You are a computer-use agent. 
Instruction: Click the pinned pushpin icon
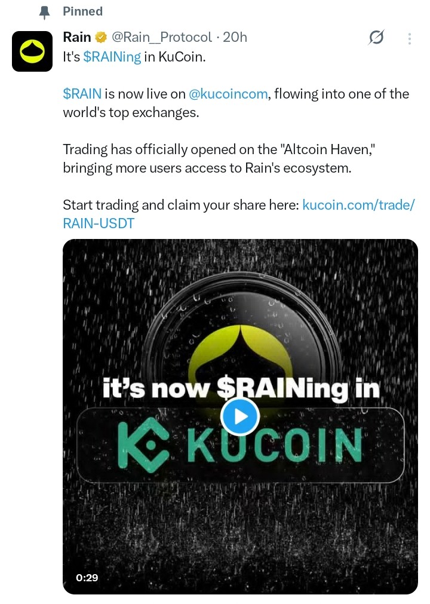(45, 13)
